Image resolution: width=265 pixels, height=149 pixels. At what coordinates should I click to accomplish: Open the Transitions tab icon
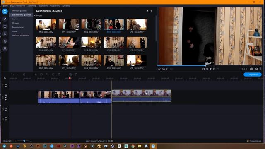click(x=5, y=26)
